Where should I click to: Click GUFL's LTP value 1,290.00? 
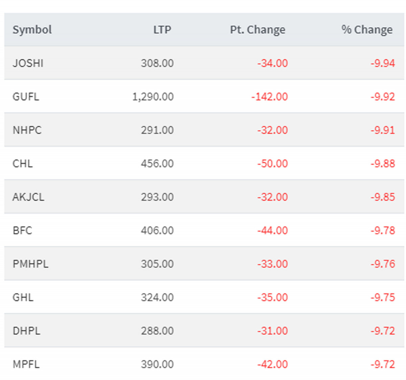tap(153, 97)
